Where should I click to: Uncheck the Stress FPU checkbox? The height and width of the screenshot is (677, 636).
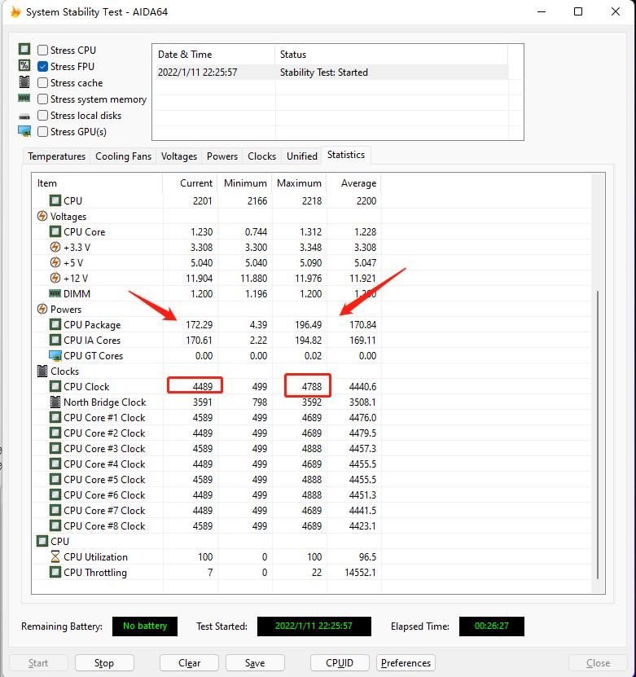tap(42, 67)
